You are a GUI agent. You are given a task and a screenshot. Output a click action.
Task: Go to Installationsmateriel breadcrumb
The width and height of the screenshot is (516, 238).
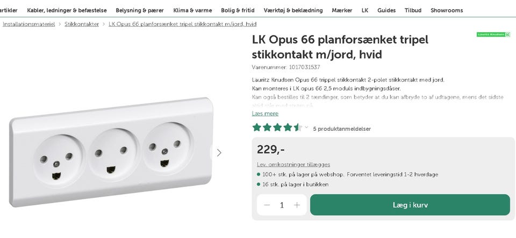(28, 24)
